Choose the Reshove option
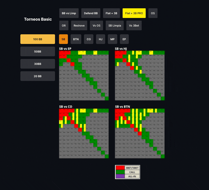Screen dimensions: 209x190 (79, 25)
